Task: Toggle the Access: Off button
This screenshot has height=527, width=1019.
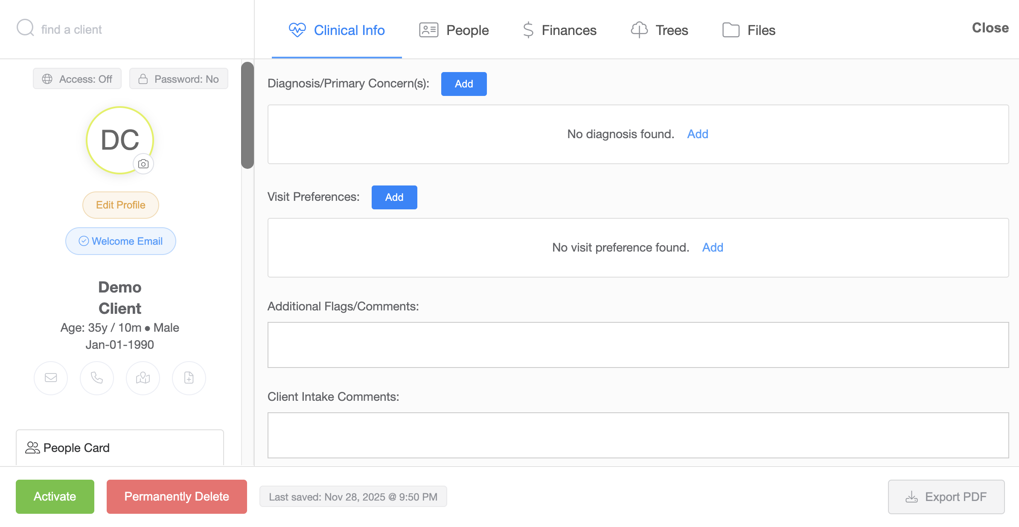Action: coord(77,79)
